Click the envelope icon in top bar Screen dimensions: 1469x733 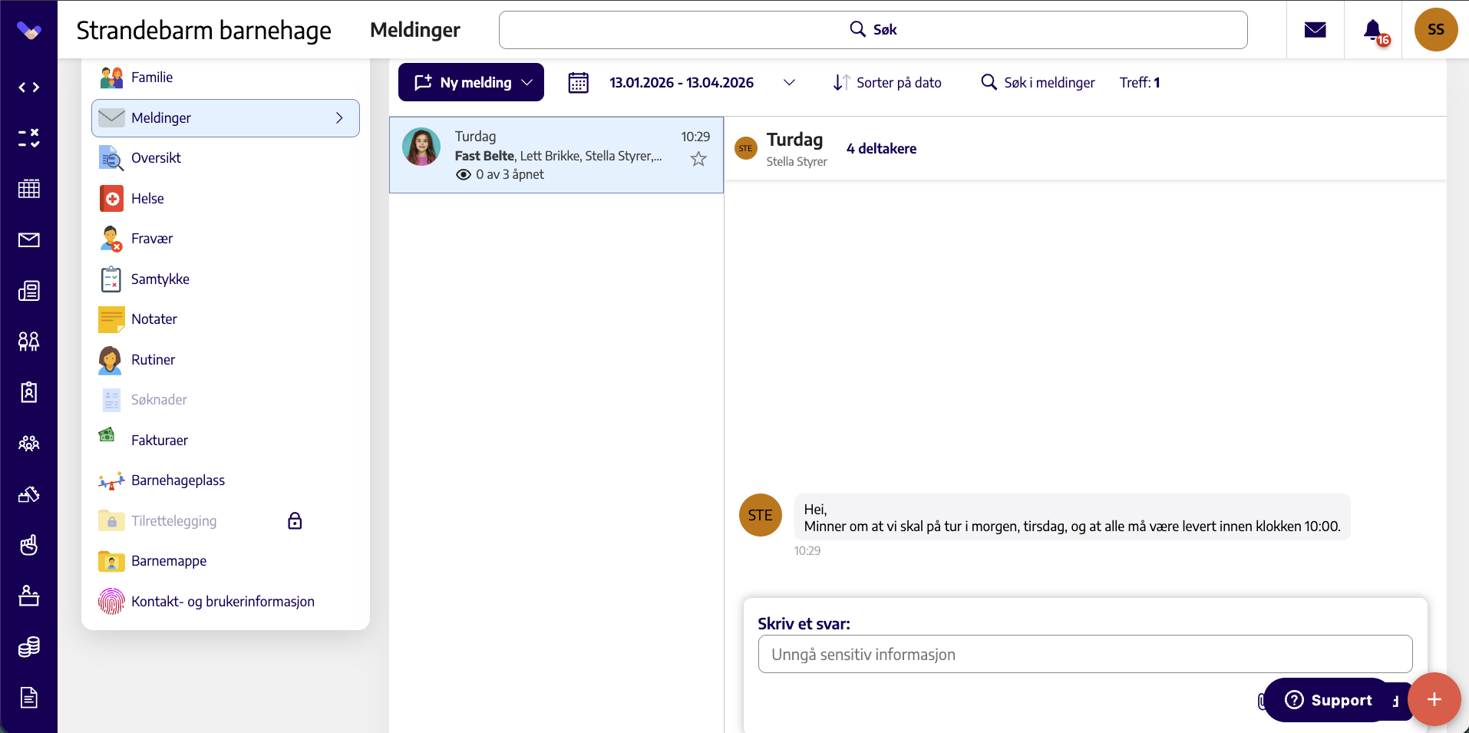click(x=1315, y=30)
